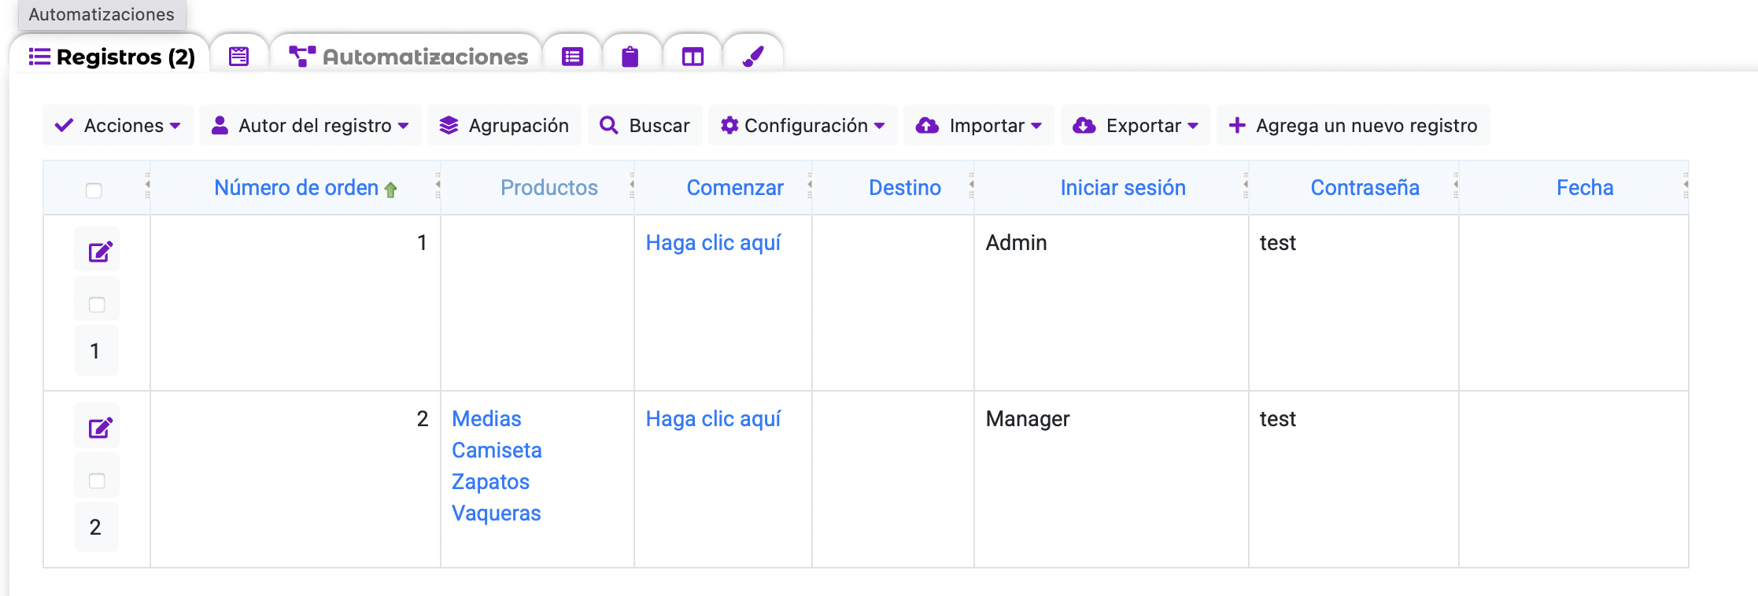
Task: Click the green sort arrow on Número de orden
Action: 390,189
